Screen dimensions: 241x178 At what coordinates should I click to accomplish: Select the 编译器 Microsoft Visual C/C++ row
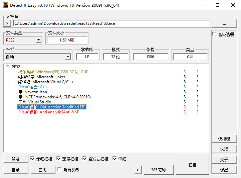(46, 82)
